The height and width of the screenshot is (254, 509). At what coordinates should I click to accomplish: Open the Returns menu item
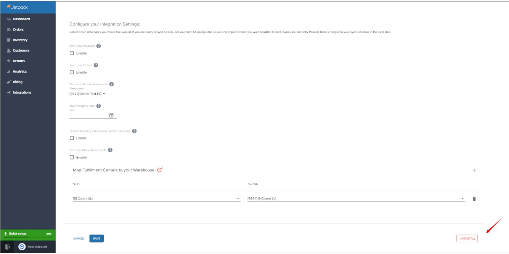(x=8, y=61)
